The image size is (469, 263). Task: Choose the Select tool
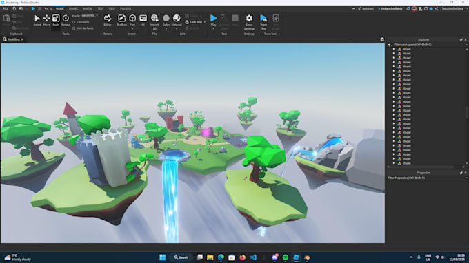click(x=37, y=20)
